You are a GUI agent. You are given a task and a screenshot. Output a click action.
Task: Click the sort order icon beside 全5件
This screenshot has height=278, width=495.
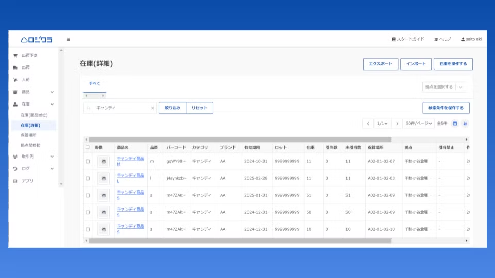[465, 124]
